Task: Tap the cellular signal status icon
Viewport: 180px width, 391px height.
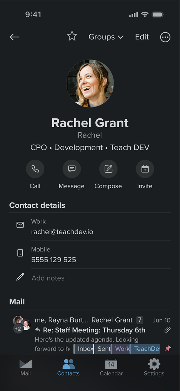Action: pyautogui.click(x=133, y=15)
